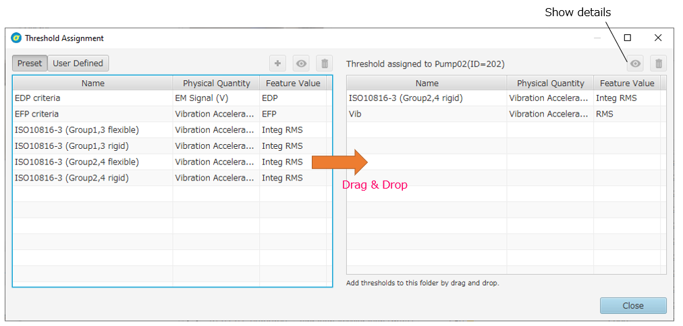The image size is (683, 326).
Task: Switch to the Preset tab
Action: 30,63
